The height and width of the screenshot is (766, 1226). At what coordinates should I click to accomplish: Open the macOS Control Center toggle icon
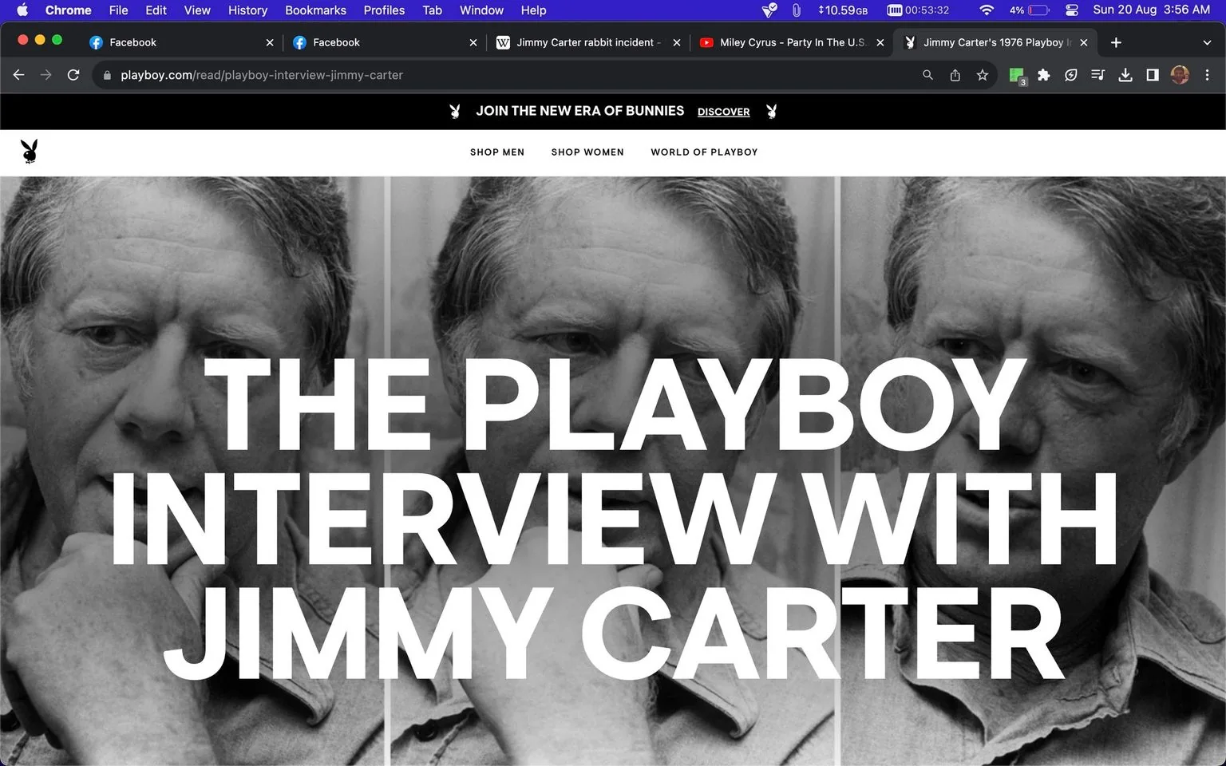[x=1072, y=10]
